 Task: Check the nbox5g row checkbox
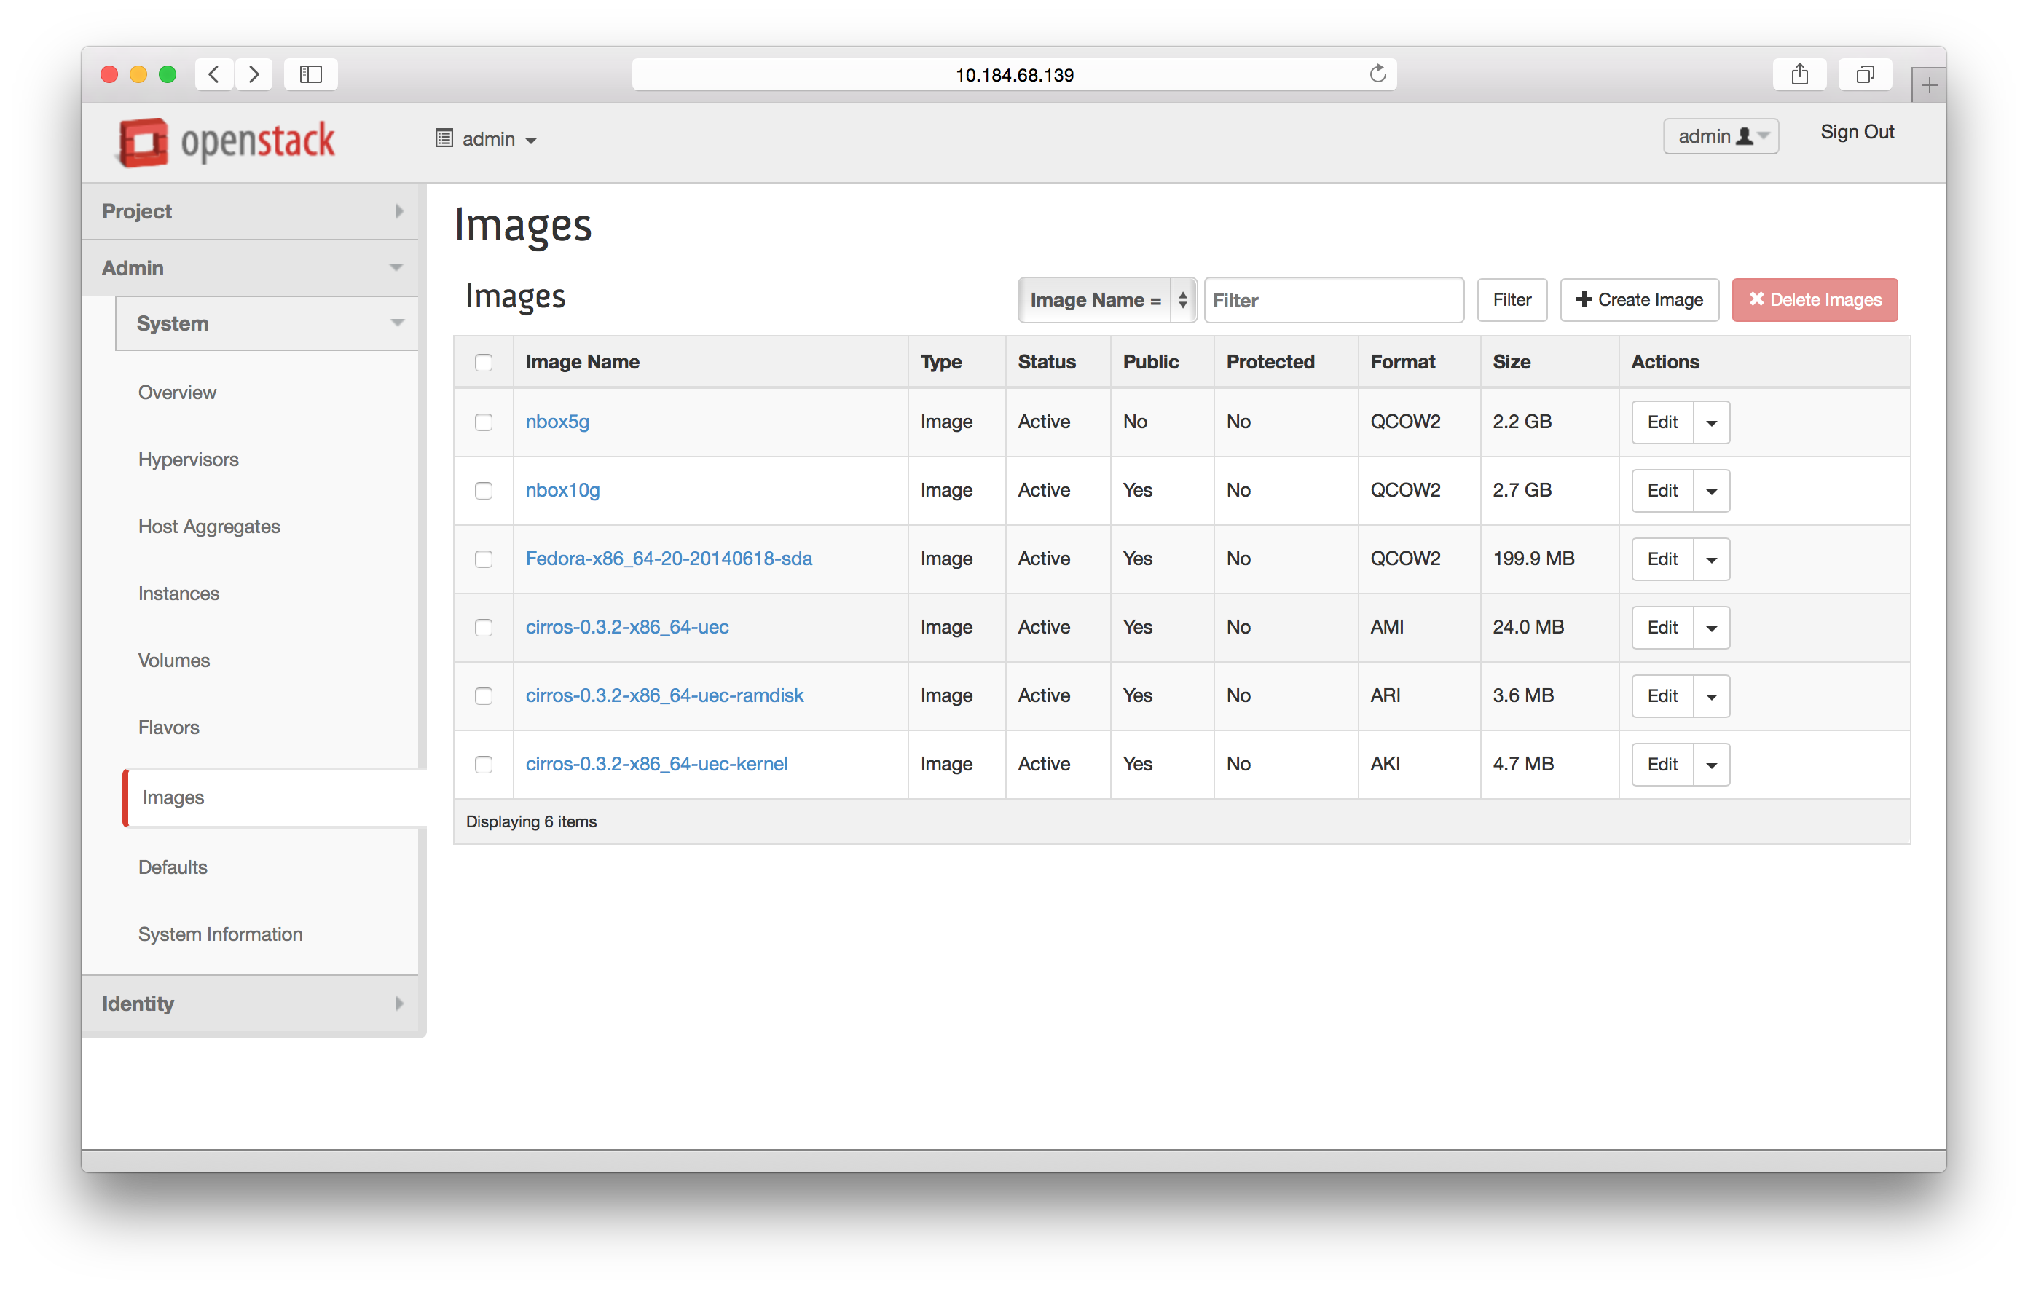click(x=484, y=422)
